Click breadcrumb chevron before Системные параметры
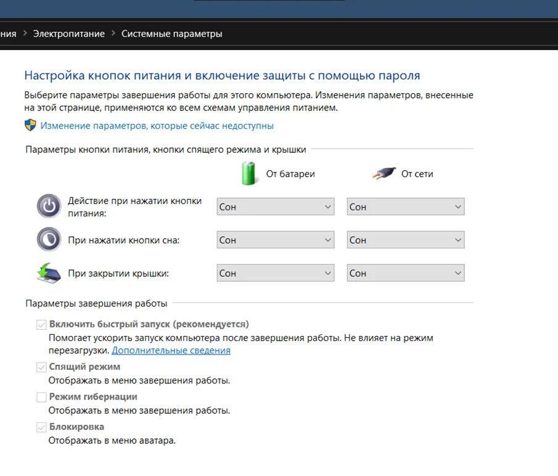The height and width of the screenshot is (476, 558). (x=113, y=34)
